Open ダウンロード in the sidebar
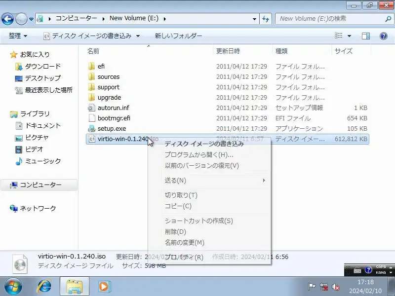The width and height of the screenshot is (395, 296). 38,67
